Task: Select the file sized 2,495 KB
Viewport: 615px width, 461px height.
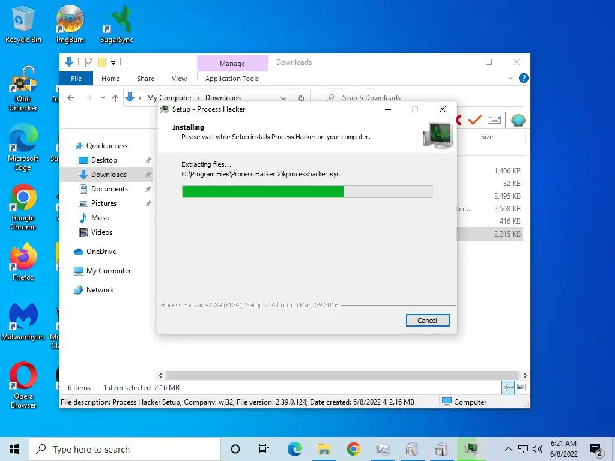Action: click(x=507, y=196)
